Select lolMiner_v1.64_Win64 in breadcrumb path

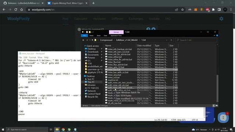pos(127,40)
